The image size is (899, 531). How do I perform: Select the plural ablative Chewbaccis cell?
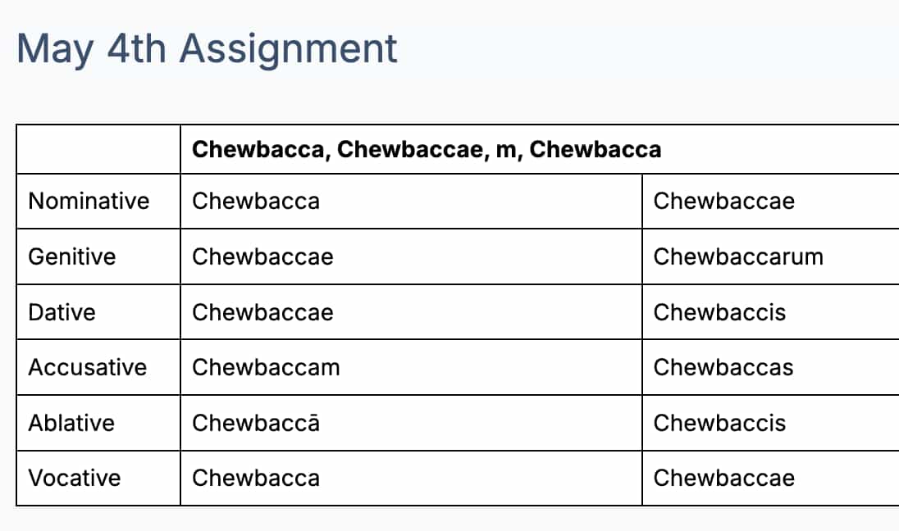770,423
